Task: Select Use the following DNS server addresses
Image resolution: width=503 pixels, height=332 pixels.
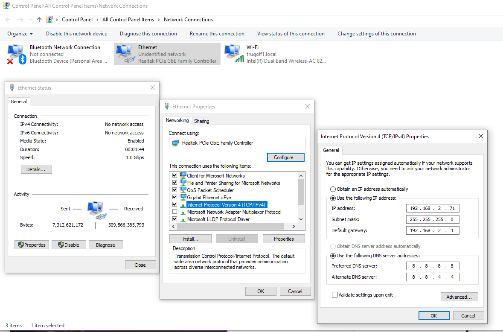Action: tap(333, 256)
